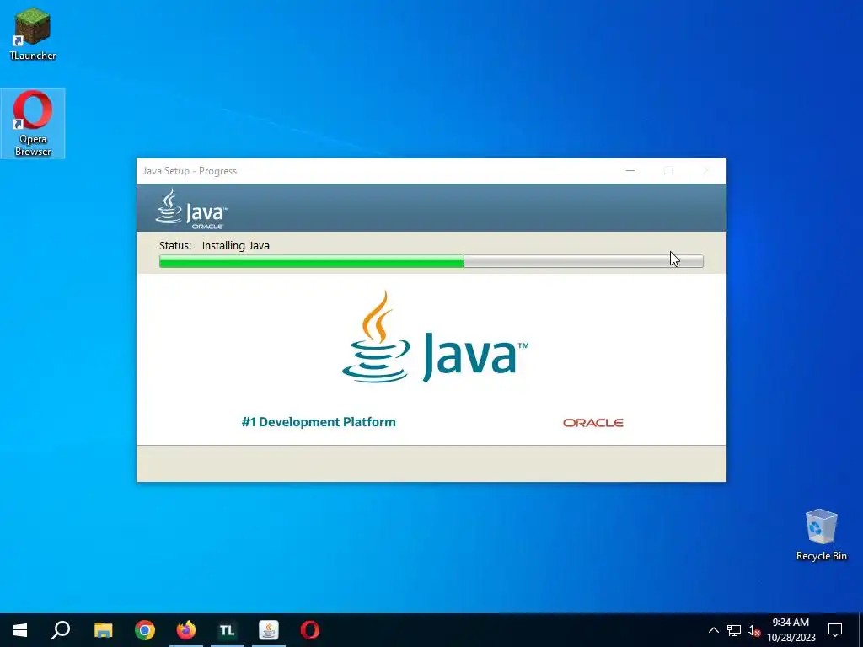
Task: Open the TLauncher desktop shortcut
Action: (33, 33)
